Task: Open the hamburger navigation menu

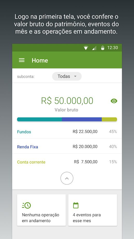Action: click(x=21, y=60)
